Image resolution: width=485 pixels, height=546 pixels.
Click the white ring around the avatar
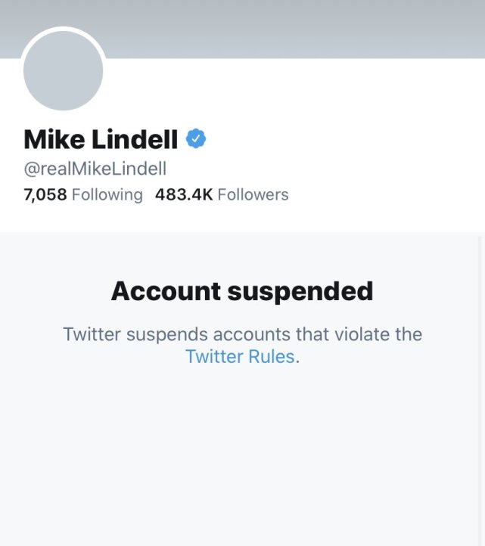63,29
